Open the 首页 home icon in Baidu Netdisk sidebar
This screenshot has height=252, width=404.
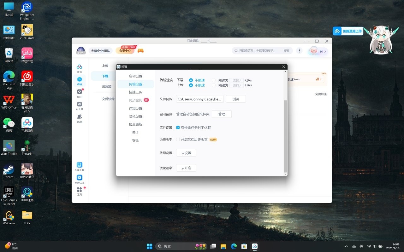point(80,68)
